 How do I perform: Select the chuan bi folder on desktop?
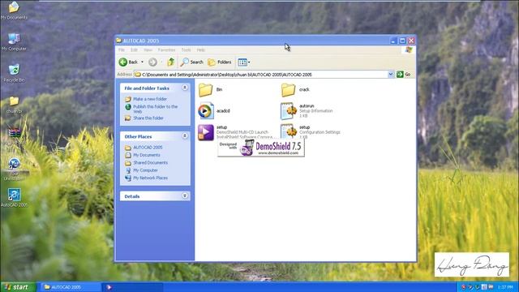tap(14, 101)
